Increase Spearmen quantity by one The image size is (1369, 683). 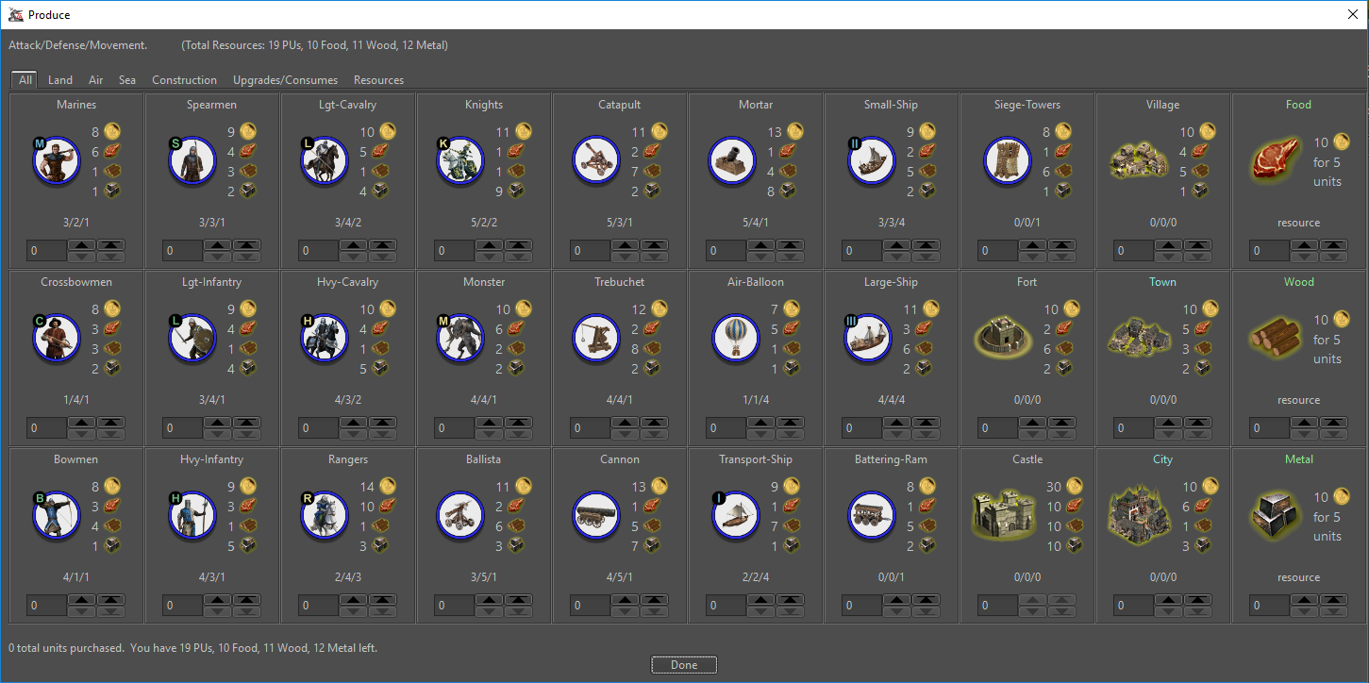pos(219,245)
